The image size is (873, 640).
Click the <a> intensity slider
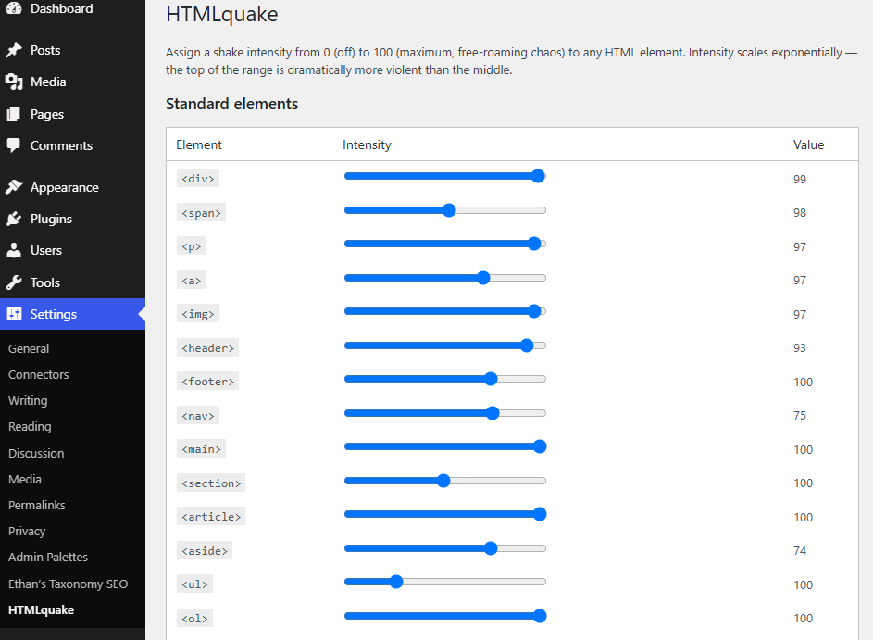pyautogui.click(x=445, y=278)
